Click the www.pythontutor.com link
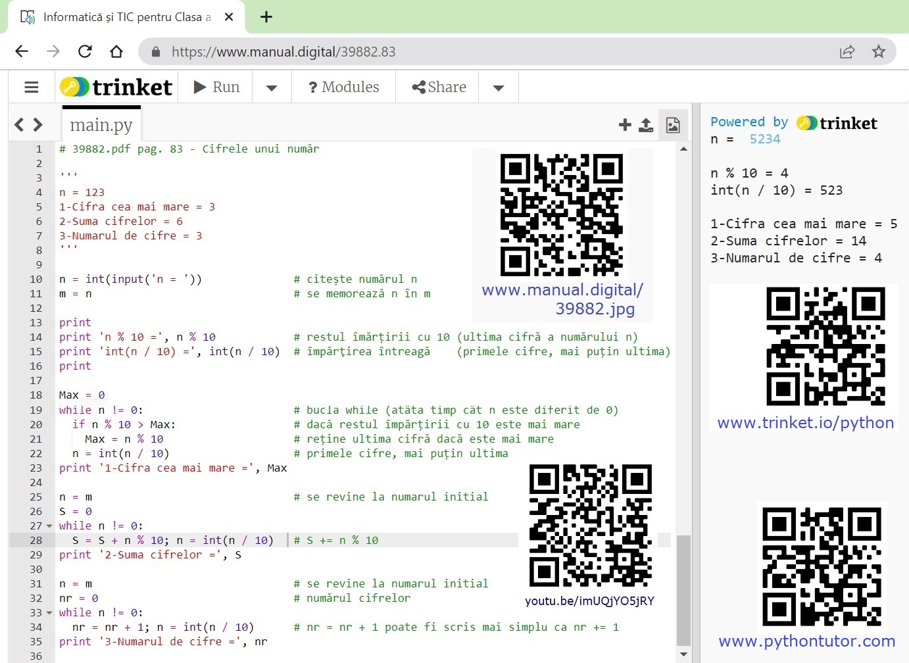 807,641
